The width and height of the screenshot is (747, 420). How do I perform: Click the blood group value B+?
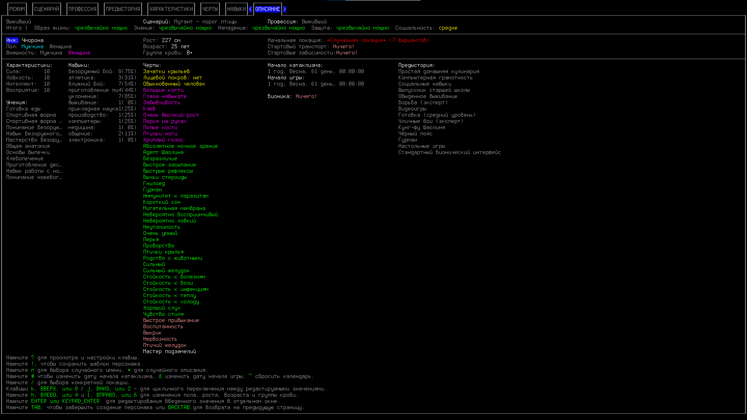[x=189, y=53]
